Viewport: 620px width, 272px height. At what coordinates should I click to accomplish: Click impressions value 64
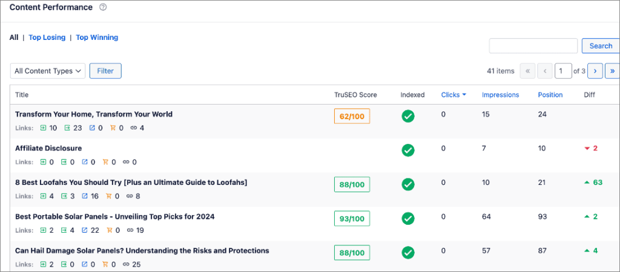[486, 217]
